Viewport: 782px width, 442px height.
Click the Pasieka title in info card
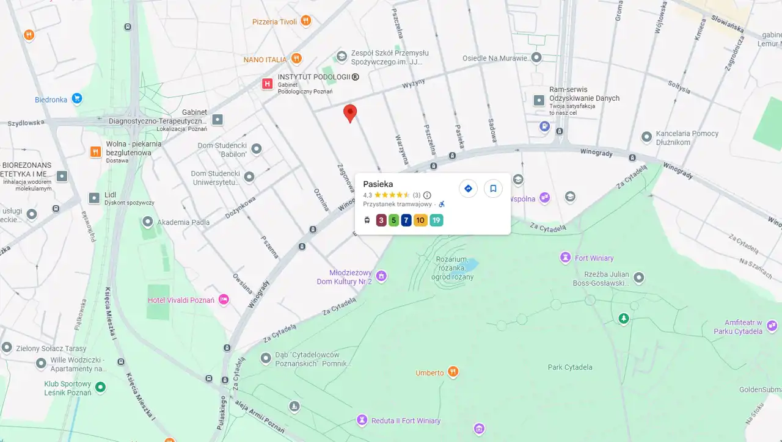[378, 184]
